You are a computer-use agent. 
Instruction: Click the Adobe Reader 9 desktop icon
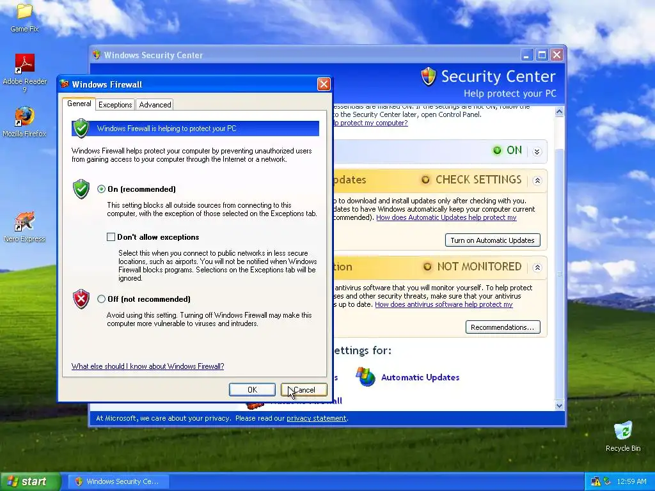[25, 63]
